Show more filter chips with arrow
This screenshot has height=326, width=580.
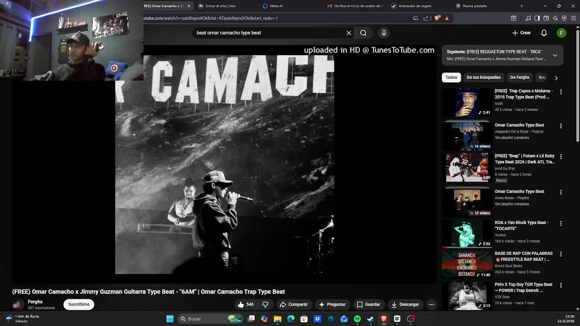point(556,78)
